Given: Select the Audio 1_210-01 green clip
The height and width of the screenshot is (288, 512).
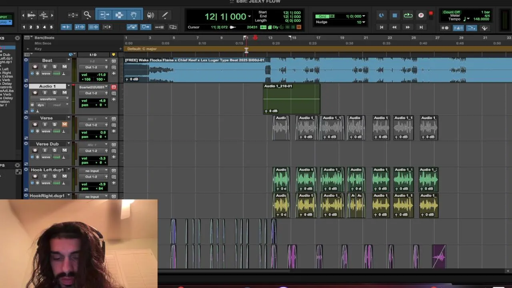Looking at the screenshot, I should (291, 99).
